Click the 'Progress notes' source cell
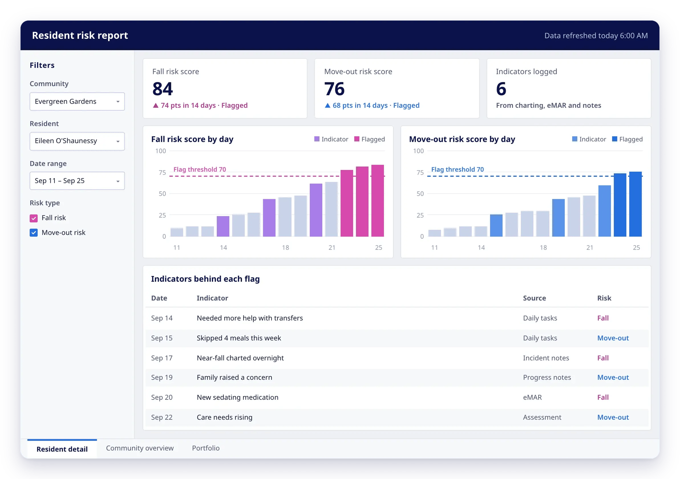This screenshot has height=479, width=680. point(547,377)
